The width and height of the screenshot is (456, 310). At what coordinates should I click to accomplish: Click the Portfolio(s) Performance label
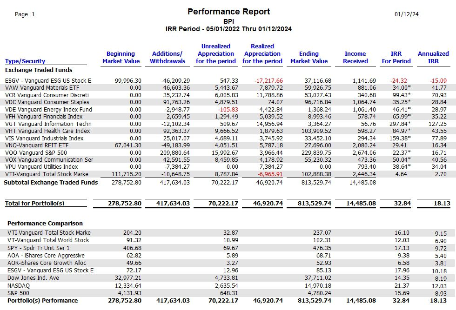click(x=42, y=300)
